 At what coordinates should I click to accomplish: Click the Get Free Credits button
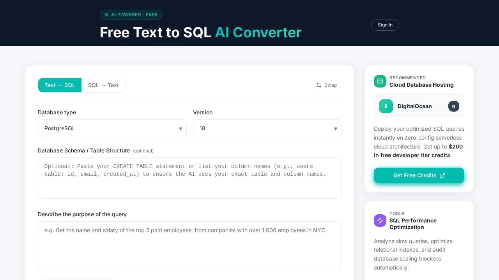pos(419,175)
